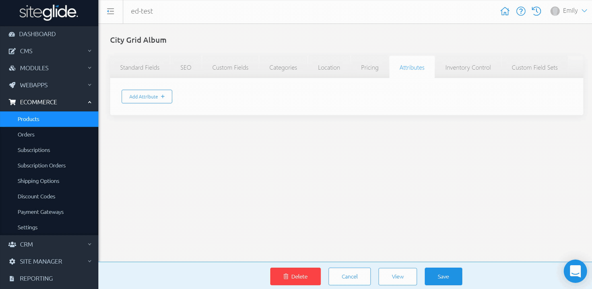
Task: Open the Emily user dropdown
Action: [569, 11]
